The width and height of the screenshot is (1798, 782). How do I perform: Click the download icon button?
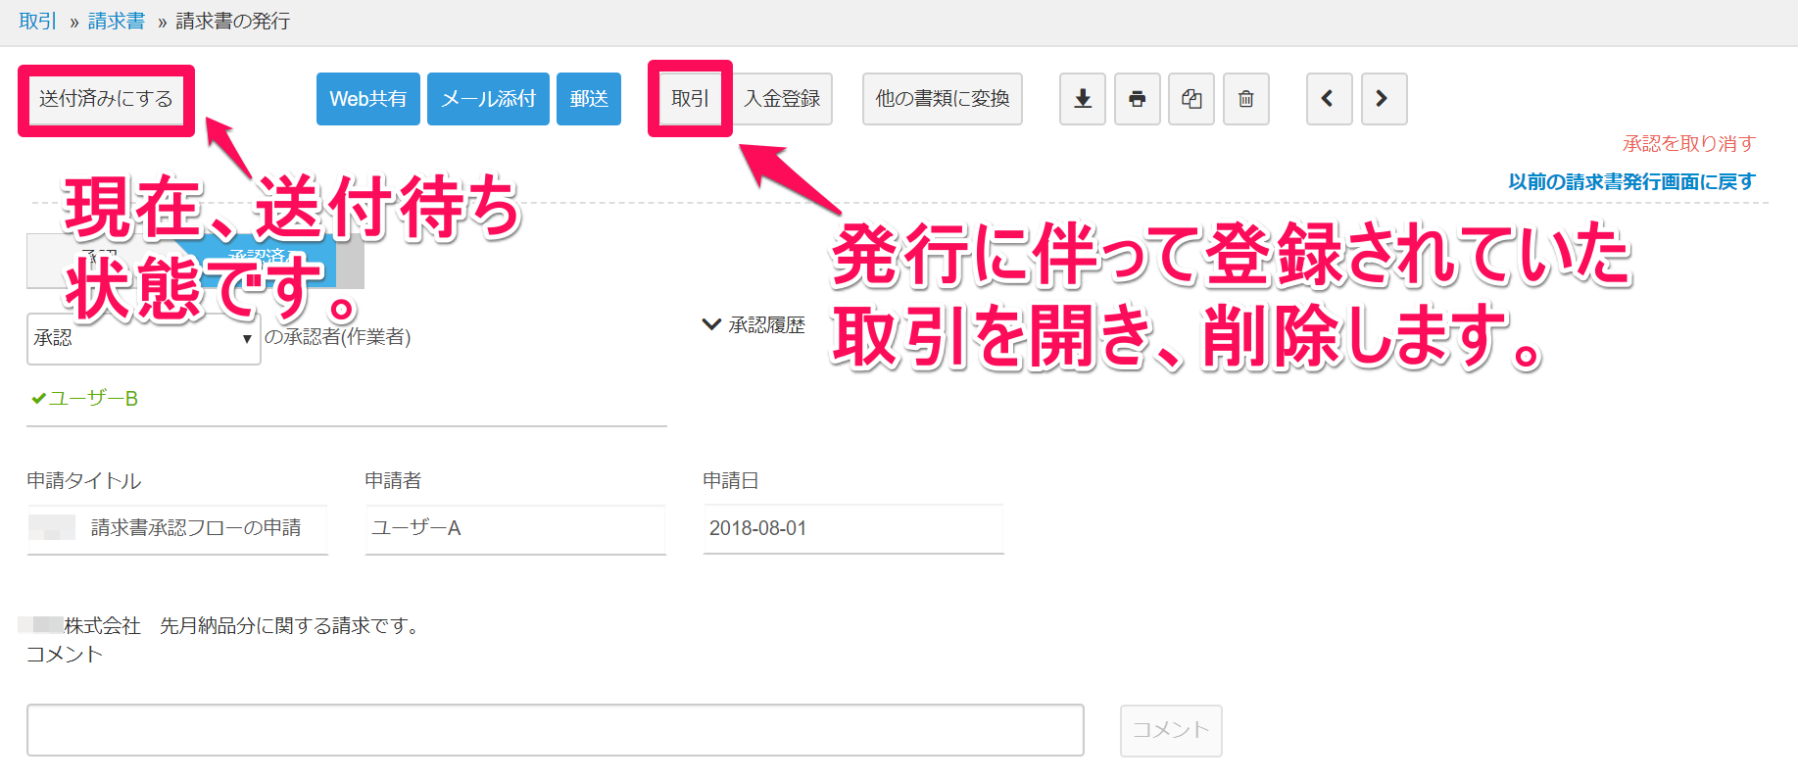click(x=1083, y=99)
